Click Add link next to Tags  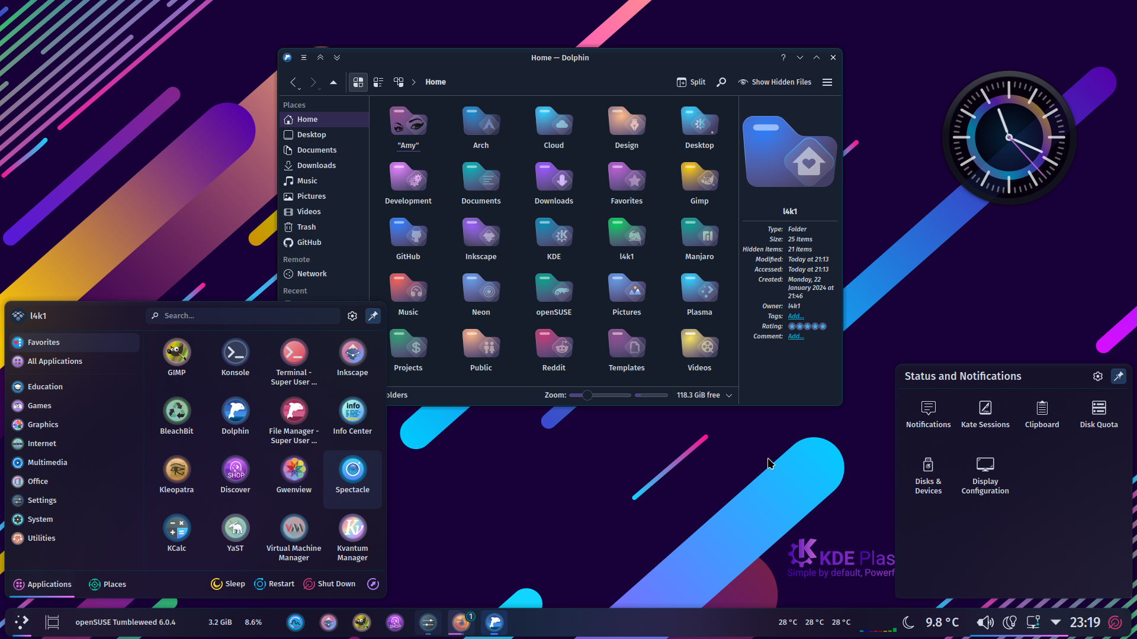click(795, 317)
